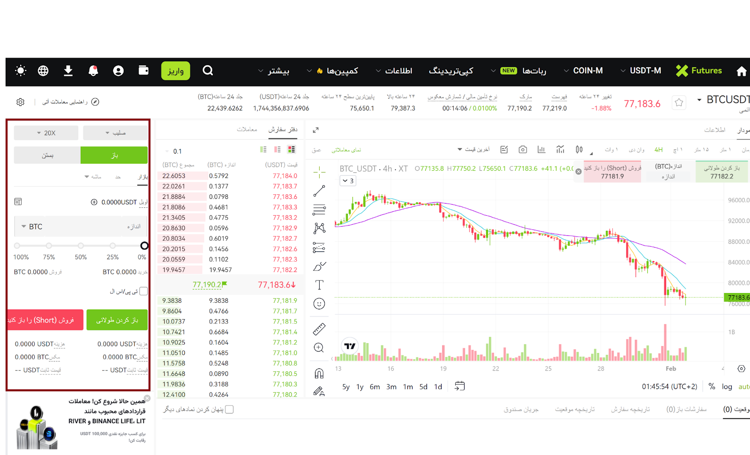Select the trend line drawing tool
Screen dimensions: 750x455
(319, 191)
